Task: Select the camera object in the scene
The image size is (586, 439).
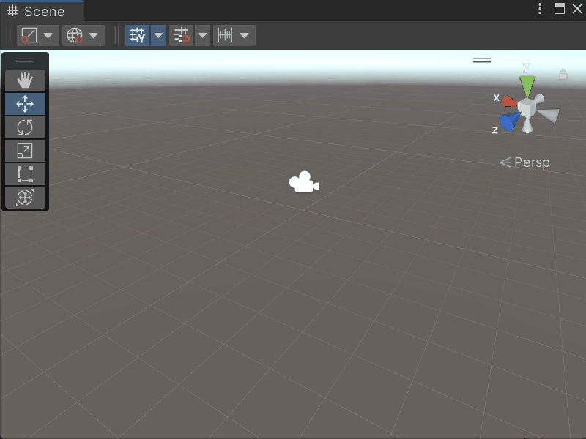Action: (304, 182)
